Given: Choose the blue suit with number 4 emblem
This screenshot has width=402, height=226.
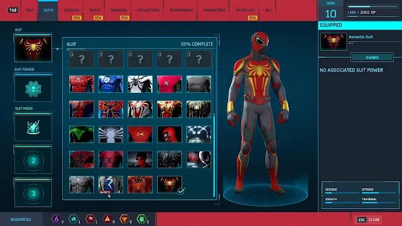Looking at the screenshot, I should click(x=111, y=84).
